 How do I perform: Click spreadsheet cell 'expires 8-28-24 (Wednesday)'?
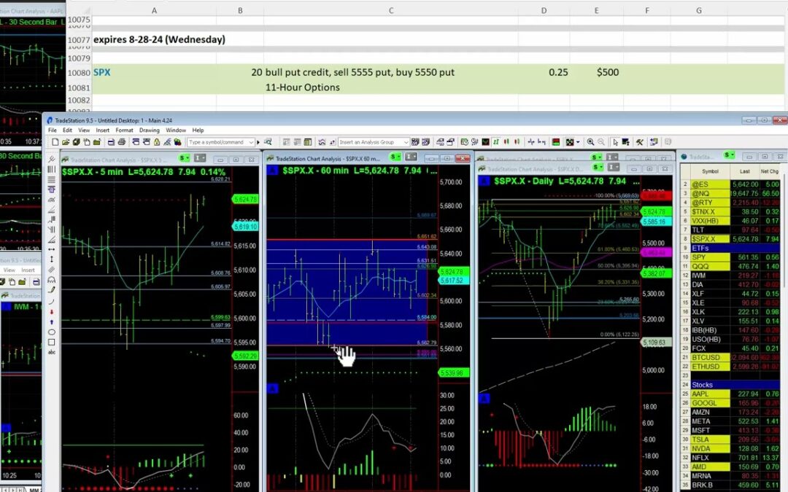(x=159, y=39)
